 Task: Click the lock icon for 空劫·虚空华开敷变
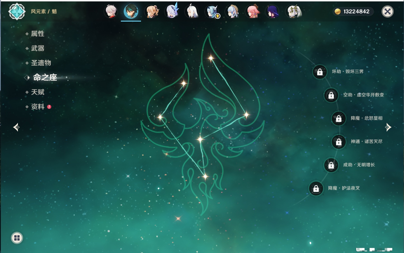click(x=331, y=95)
